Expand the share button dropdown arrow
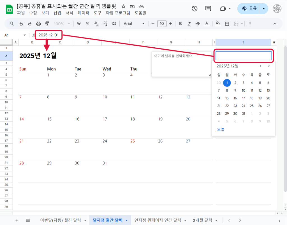This screenshot has height=225, width=287. [x=263, y=9]
